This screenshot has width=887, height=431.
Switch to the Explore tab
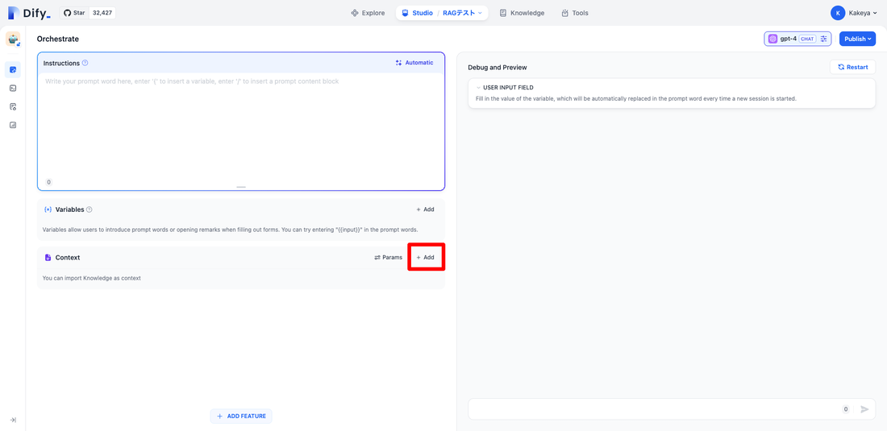tap(368, 13)
